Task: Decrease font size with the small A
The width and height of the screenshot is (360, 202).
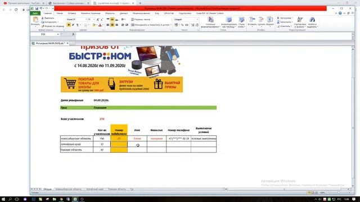Action: (102, 20)
